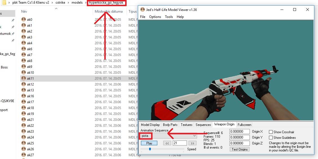The width and height of the screenshot is (318, 159).
Task: Click the model icon beside ak0
Action: click(23, 19)
